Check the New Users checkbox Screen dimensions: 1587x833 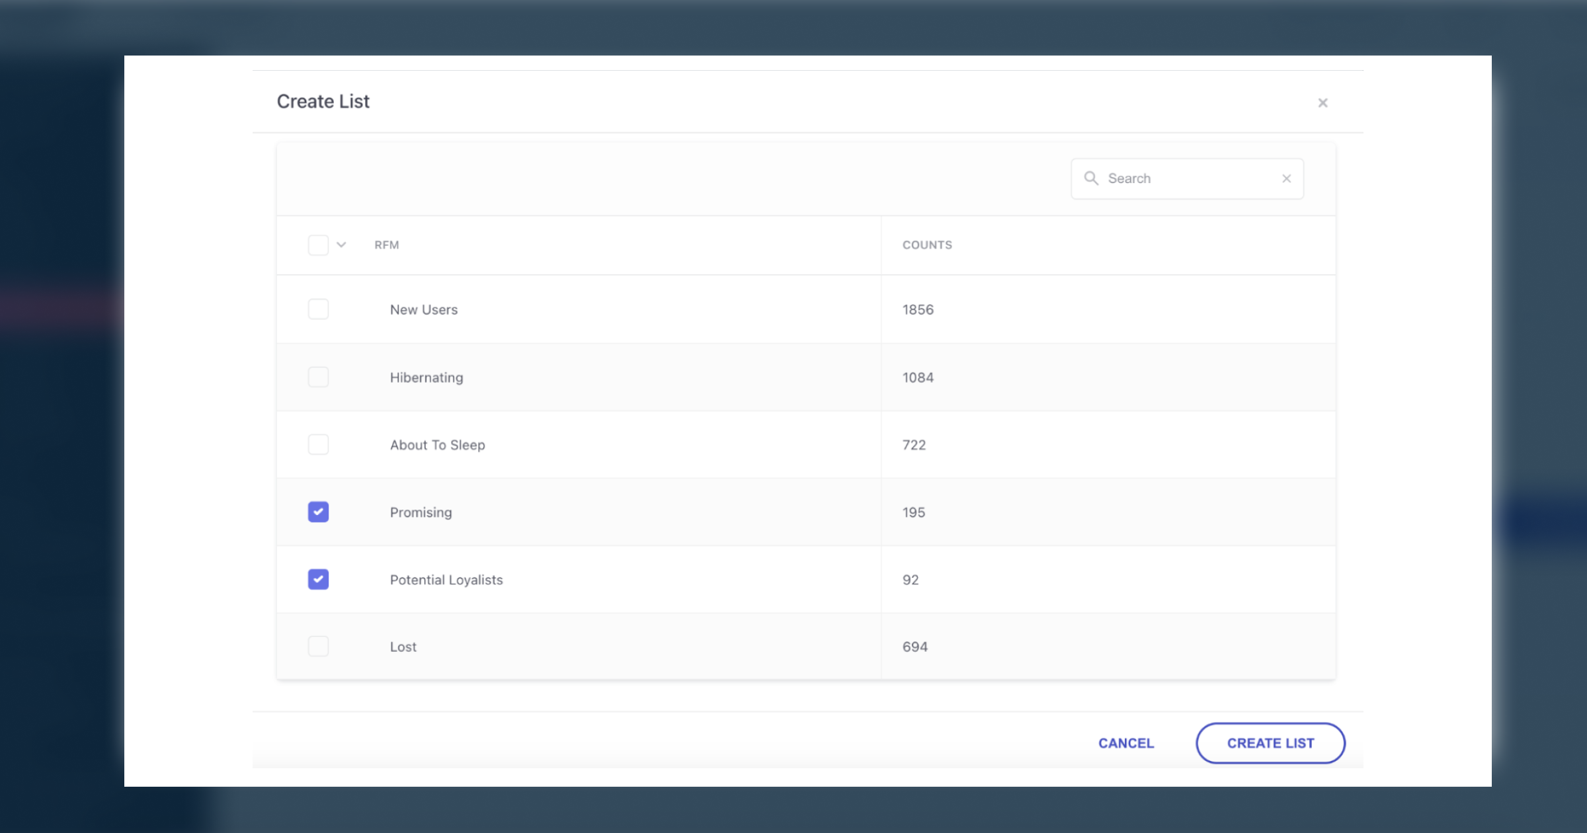[318, 309]
